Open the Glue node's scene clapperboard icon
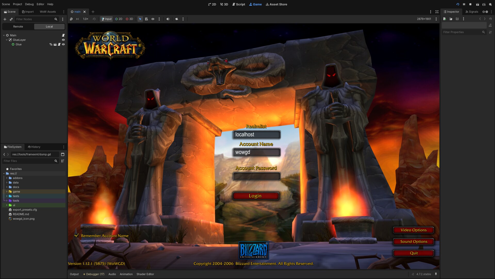 click(x=55, y=44)
